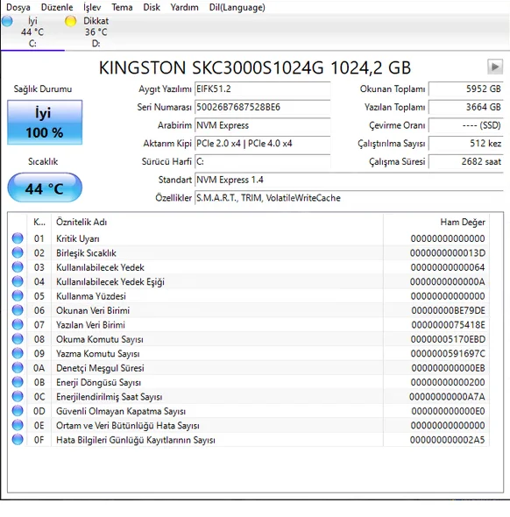Image resolution: width=510 pixels, height=517 pixels.
Task: Click the 44 °C temperature button
Action: tap(45, 188)
